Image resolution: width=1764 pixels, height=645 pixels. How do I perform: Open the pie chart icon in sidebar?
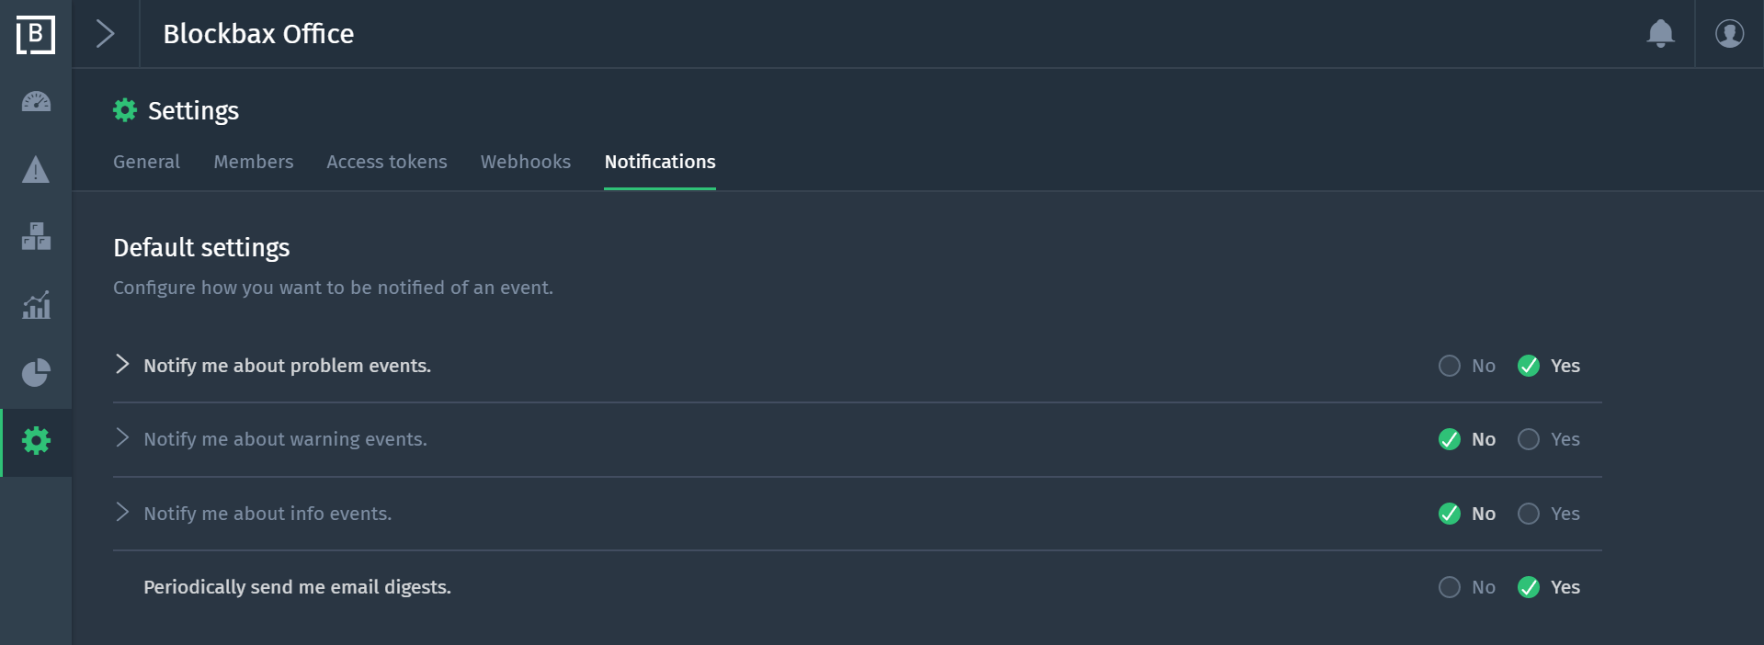(x=36, y=372)
